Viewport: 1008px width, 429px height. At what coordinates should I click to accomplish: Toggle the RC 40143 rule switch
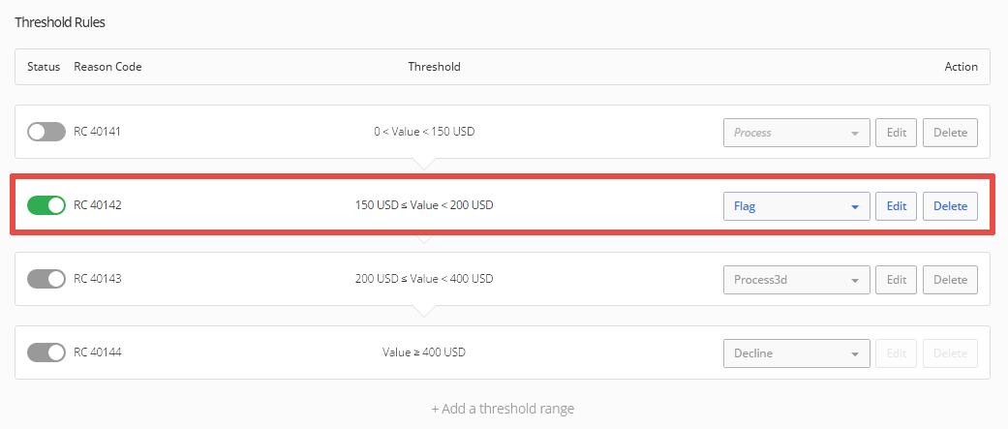pos(46,279)
